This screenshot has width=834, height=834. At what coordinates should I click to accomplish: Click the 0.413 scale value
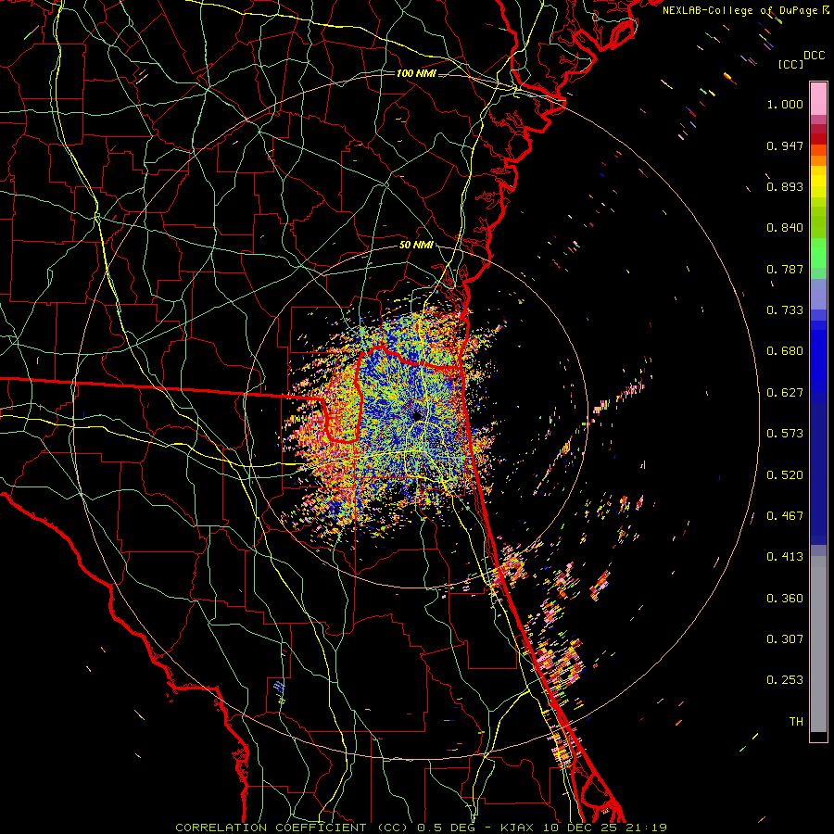click(785, 557)
